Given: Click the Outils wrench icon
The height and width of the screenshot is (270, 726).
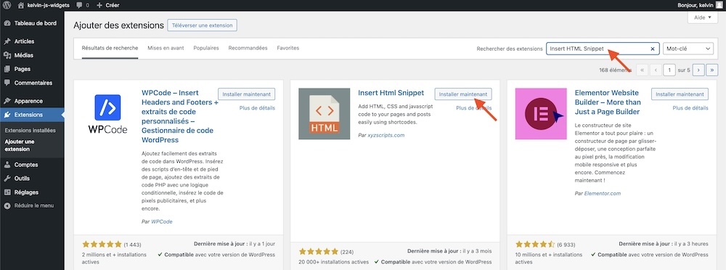Looking at the screenshot, I should click(7, 179).
